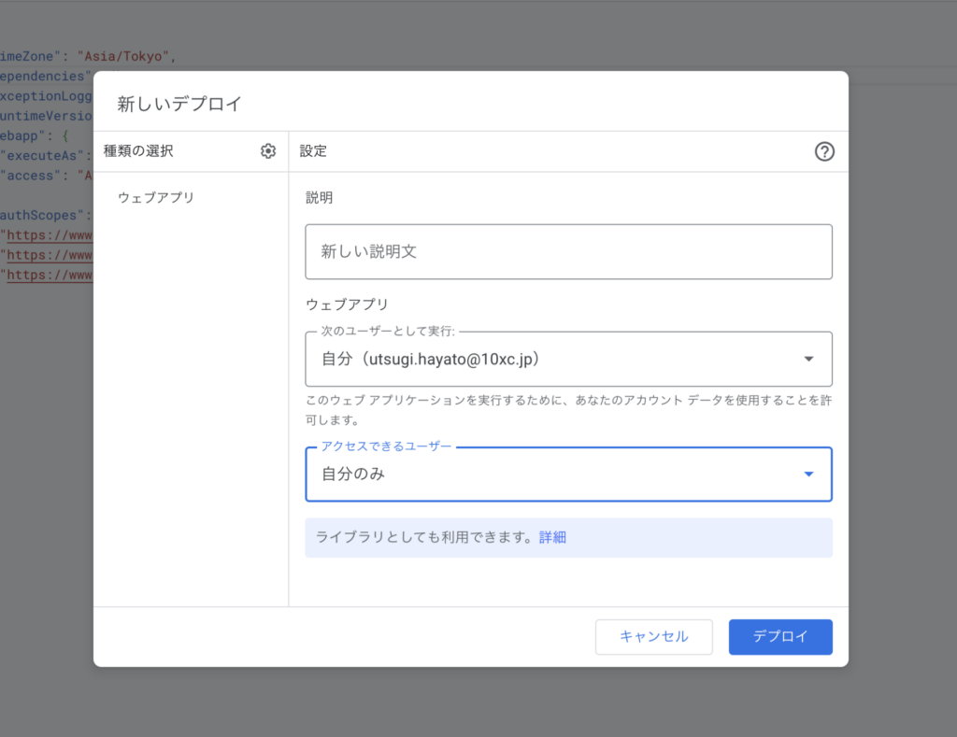Click the "executeAs" line in background code
Viewport: 957px width, 737px height.
(47, 155)
